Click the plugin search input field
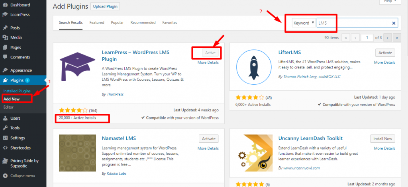Viewport: 408px width, 187px height. (357, 23)
